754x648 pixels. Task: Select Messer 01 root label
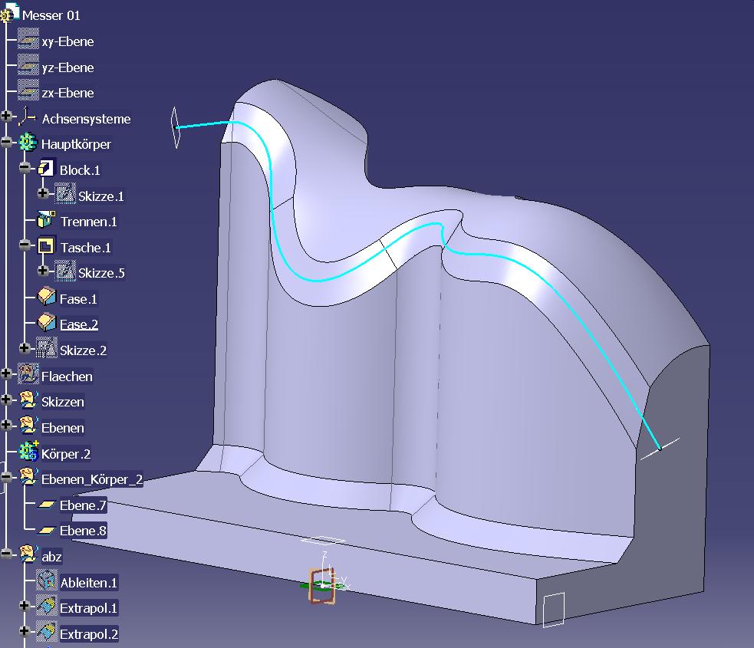[51, 15]
